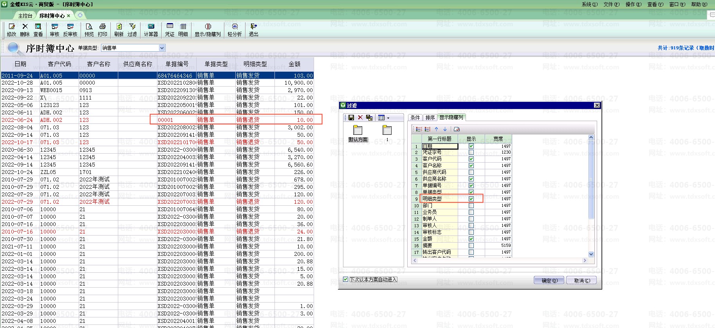Click the 显示/隐藏列 toolbar icon

point(208,30)
